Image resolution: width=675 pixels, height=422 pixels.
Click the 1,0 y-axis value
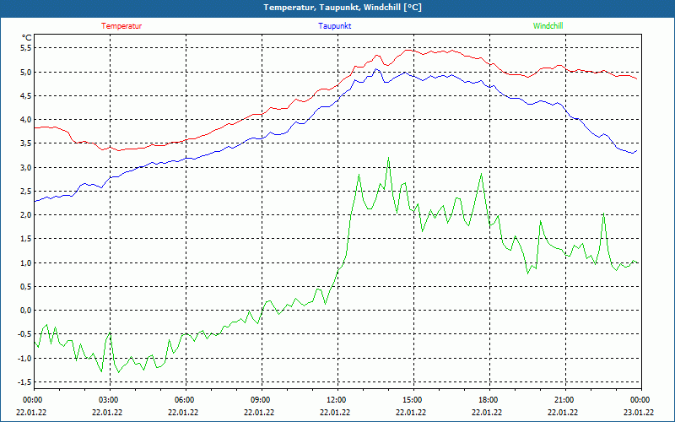(26, 262)
